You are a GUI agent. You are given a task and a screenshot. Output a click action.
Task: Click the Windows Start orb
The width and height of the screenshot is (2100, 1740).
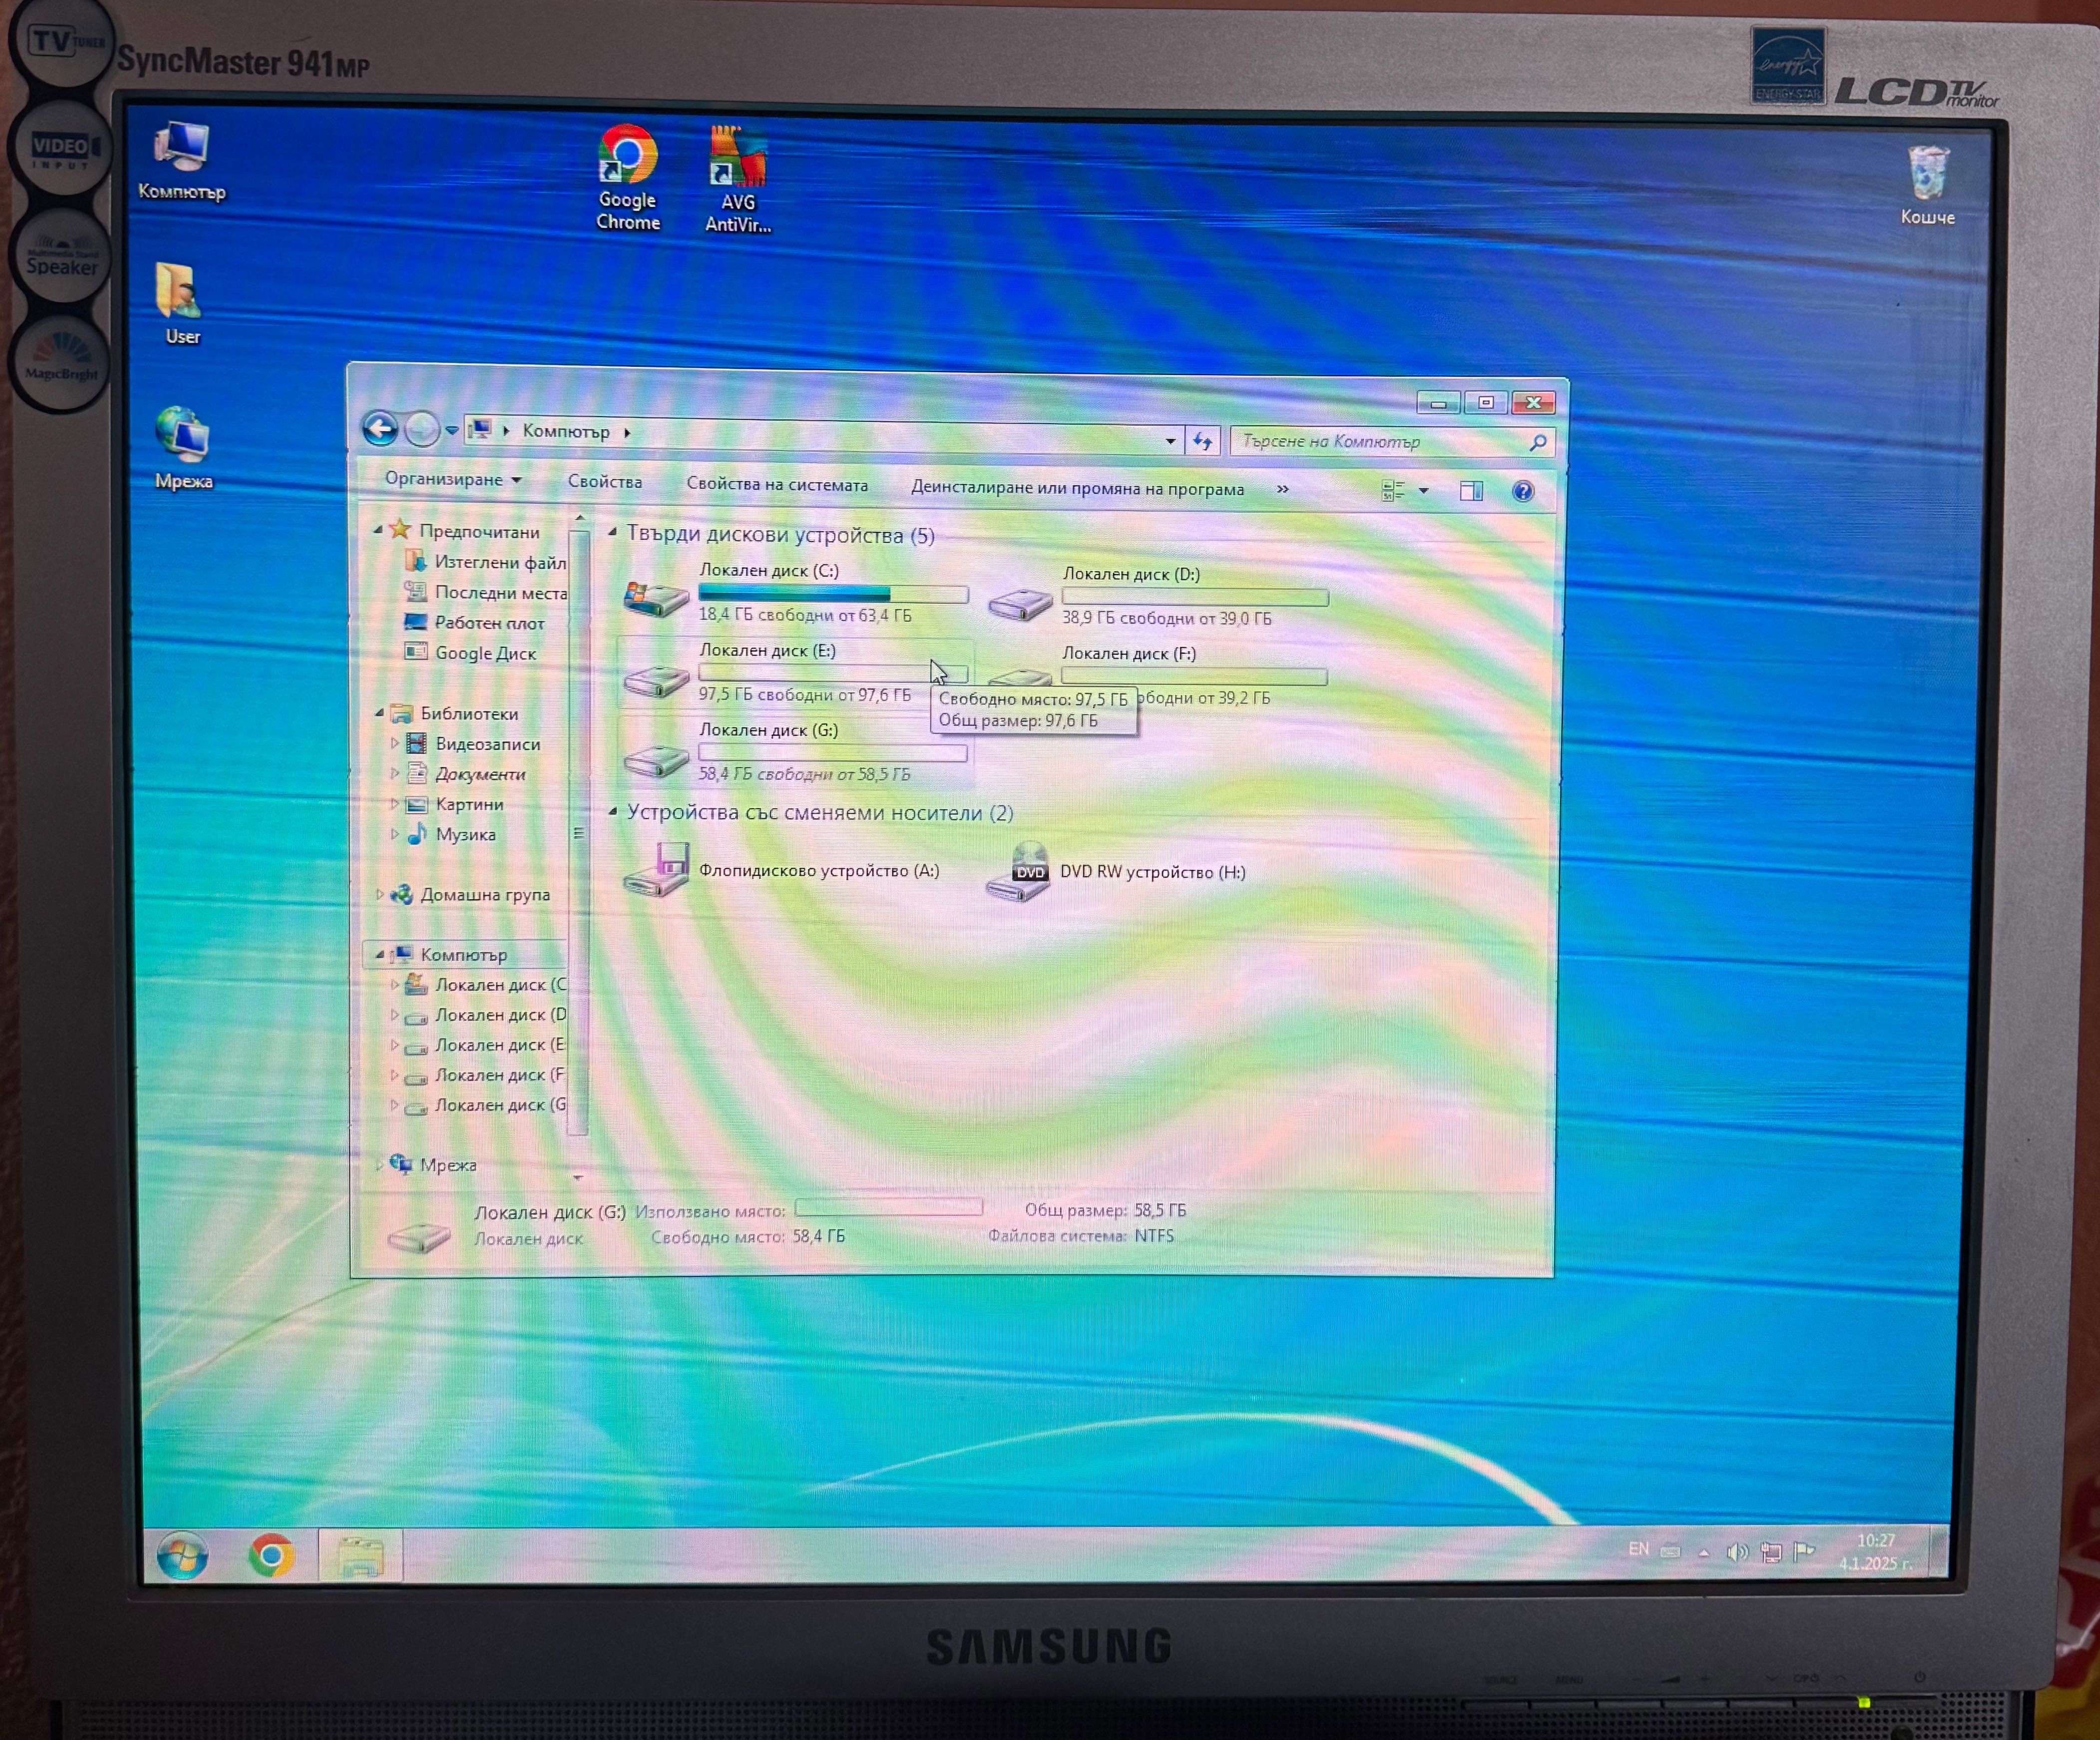(182, 1556)
